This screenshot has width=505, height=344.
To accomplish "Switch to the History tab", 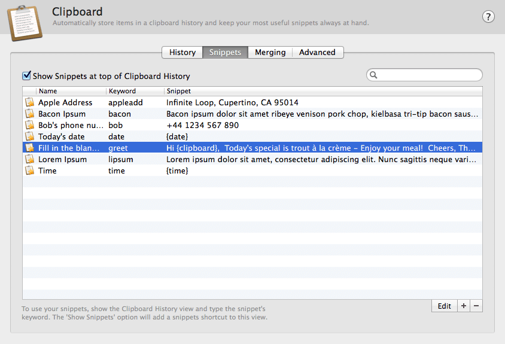I will (182, 53).
